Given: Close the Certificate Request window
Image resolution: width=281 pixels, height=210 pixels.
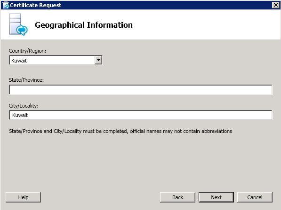Looking at the screenshot, I should (x=275, y=5).
